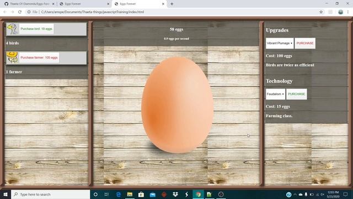Click the bird icon in left panel

(x=12, y=29)
